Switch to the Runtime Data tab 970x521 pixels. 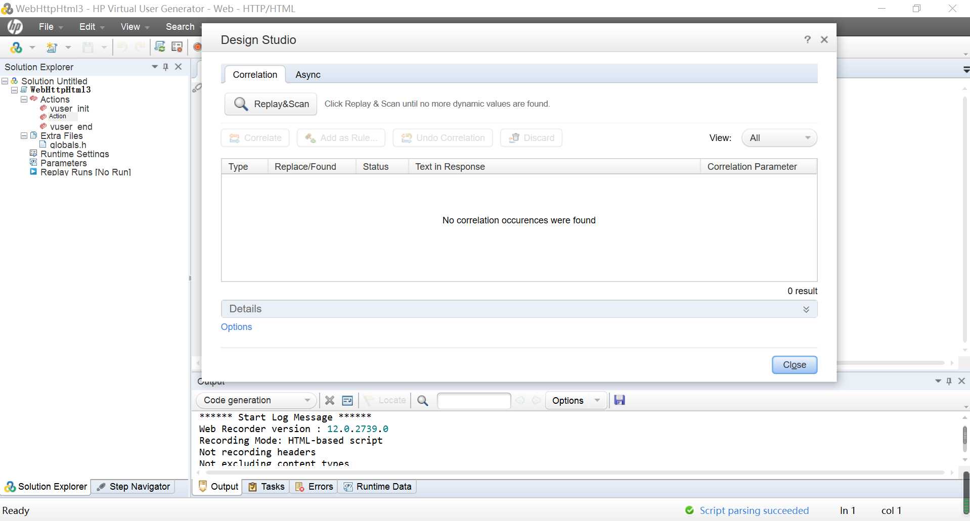point(378,487)
